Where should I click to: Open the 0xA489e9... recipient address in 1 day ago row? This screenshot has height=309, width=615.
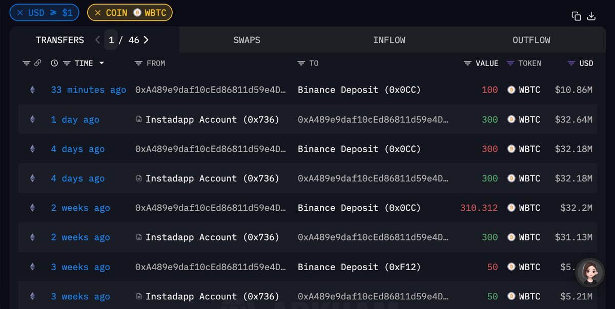[373, 120]
